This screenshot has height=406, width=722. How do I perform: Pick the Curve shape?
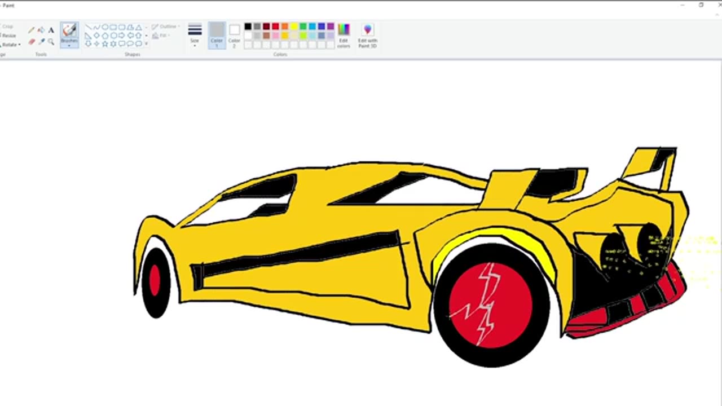point(96,27)
